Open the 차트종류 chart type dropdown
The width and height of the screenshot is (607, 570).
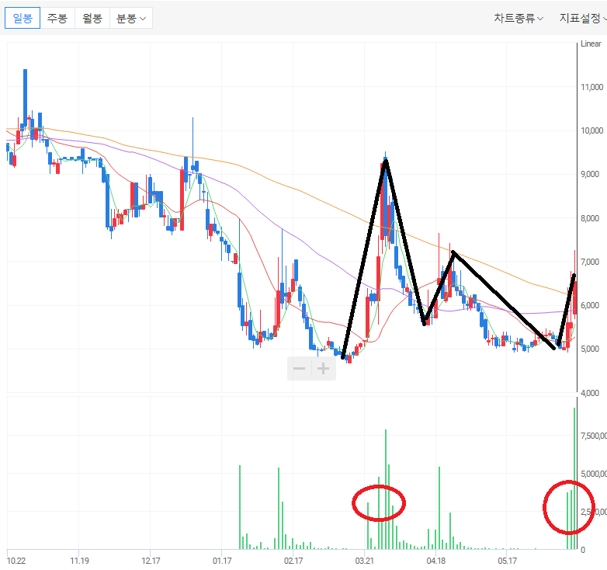pos(519,18)
